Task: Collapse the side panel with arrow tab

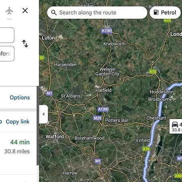Action: (43, 114)
